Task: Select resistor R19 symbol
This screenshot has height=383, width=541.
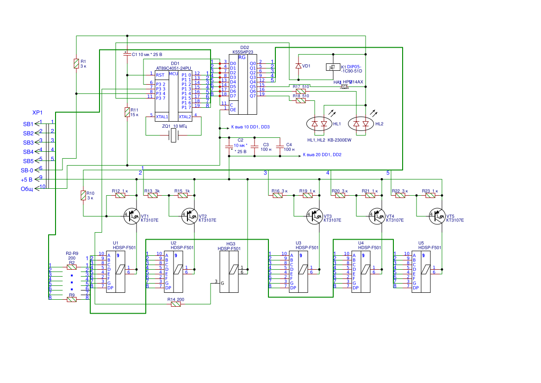Action: 308,196
